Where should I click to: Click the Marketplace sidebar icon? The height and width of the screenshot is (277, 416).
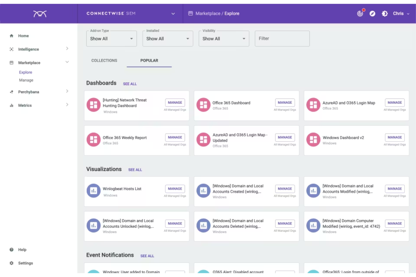point(12,63)
